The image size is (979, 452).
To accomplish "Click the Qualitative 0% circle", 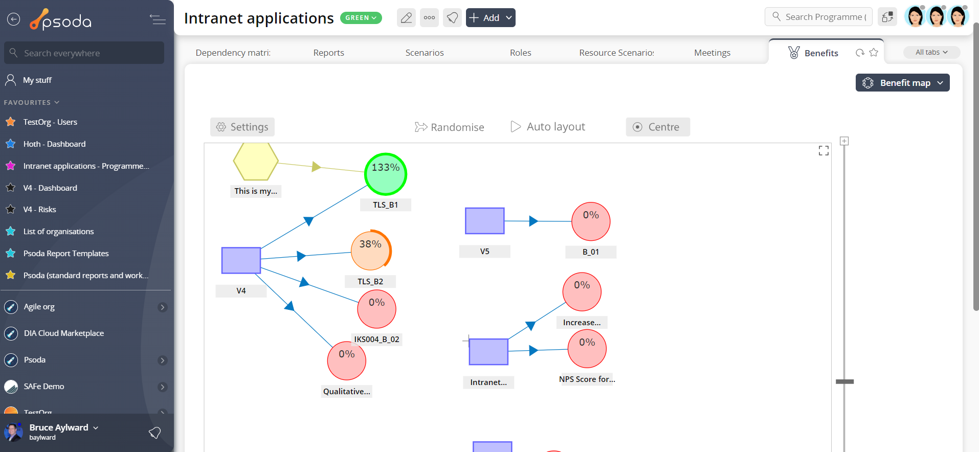I will pos(347,360).
